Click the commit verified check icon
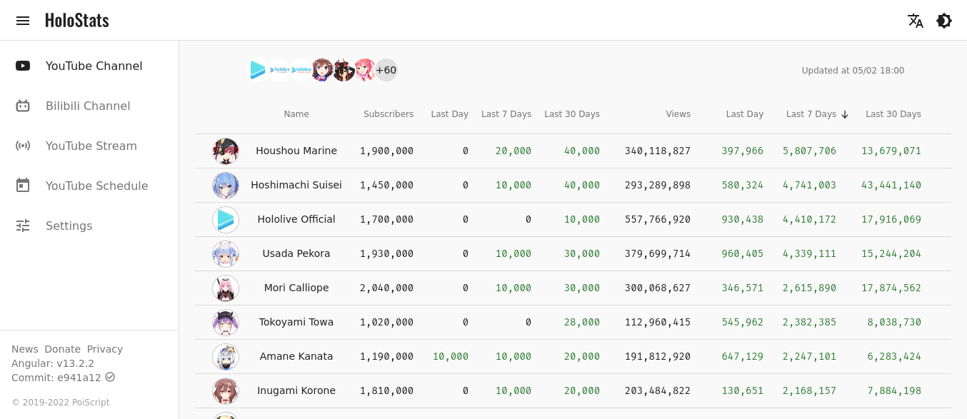This screenshot has height=419, width=967. tap(110, 377)
